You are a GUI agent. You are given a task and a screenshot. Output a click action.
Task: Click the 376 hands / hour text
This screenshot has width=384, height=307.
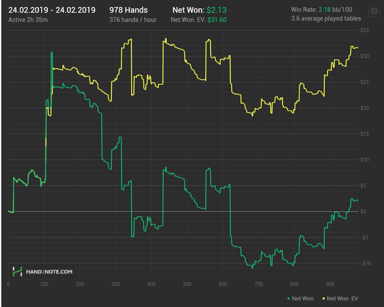[x=133, y=20]
